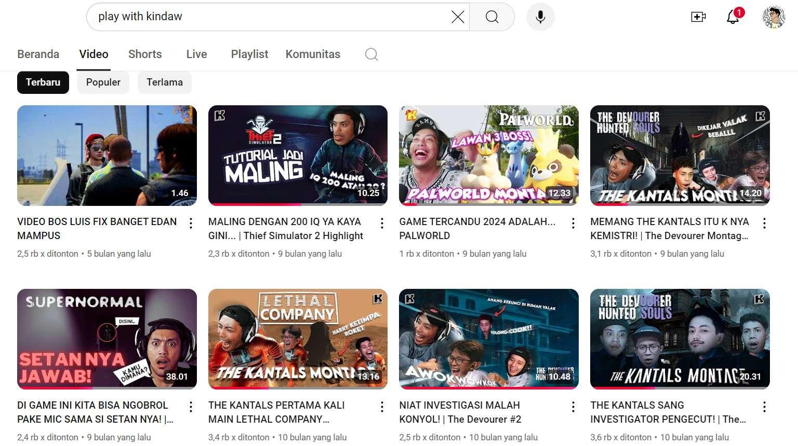Image resolution: width=798 pixels, height=446 pixels.
Task: Open the Live tab
Action: [196, 54]
